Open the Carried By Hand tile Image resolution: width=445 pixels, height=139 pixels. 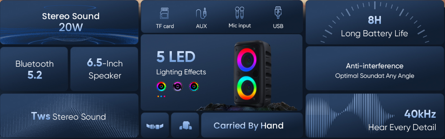tap(252, 125)
